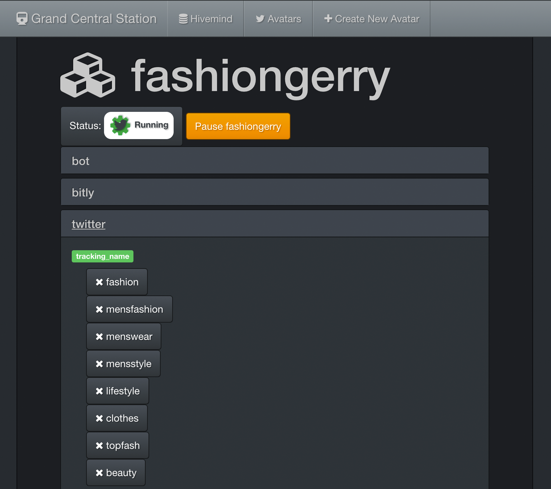Remove the menswear tracking tag
Viewport: 551px width, 489px height.
pos(100,336)
